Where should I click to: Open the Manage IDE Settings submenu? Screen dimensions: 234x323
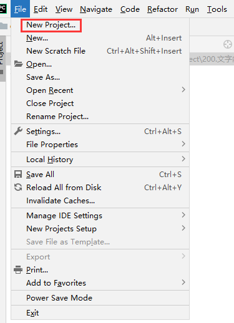100,215
